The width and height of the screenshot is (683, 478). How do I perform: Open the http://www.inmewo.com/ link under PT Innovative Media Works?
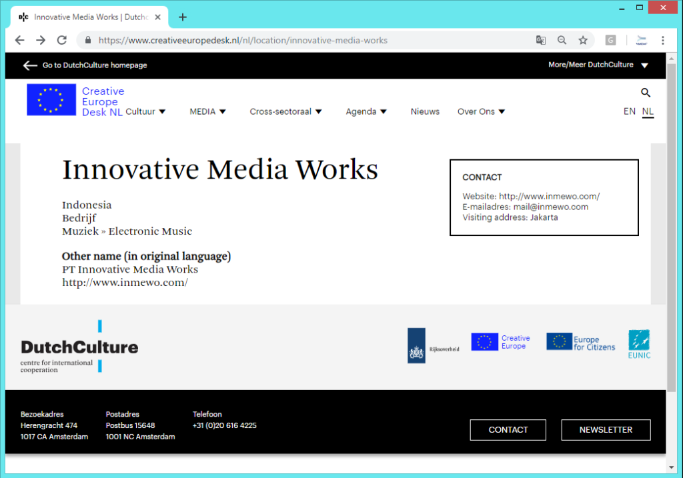(125, 283)
